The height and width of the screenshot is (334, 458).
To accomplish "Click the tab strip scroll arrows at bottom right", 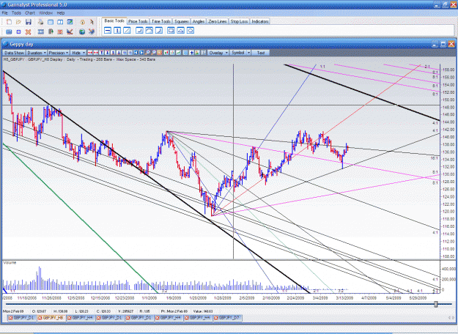I will point(451,318).
